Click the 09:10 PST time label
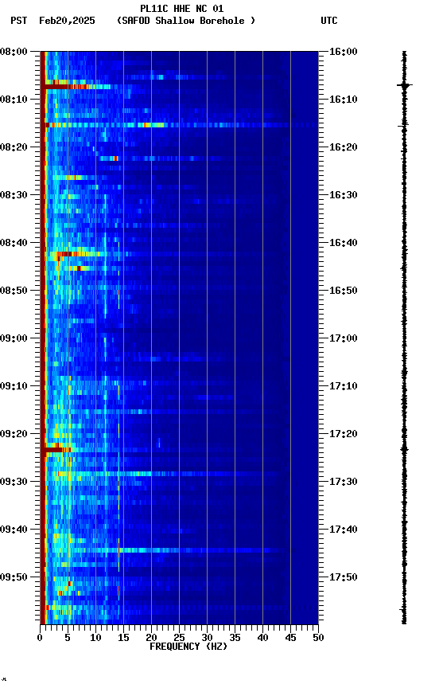 [14, 386]
